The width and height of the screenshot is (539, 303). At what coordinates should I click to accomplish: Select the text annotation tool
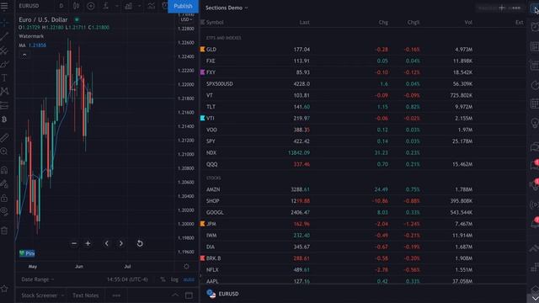(x=4, y=78)
